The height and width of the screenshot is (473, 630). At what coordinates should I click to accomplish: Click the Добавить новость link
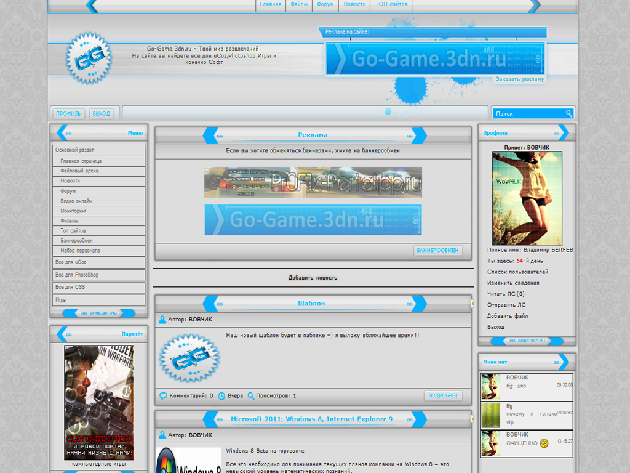313,278
